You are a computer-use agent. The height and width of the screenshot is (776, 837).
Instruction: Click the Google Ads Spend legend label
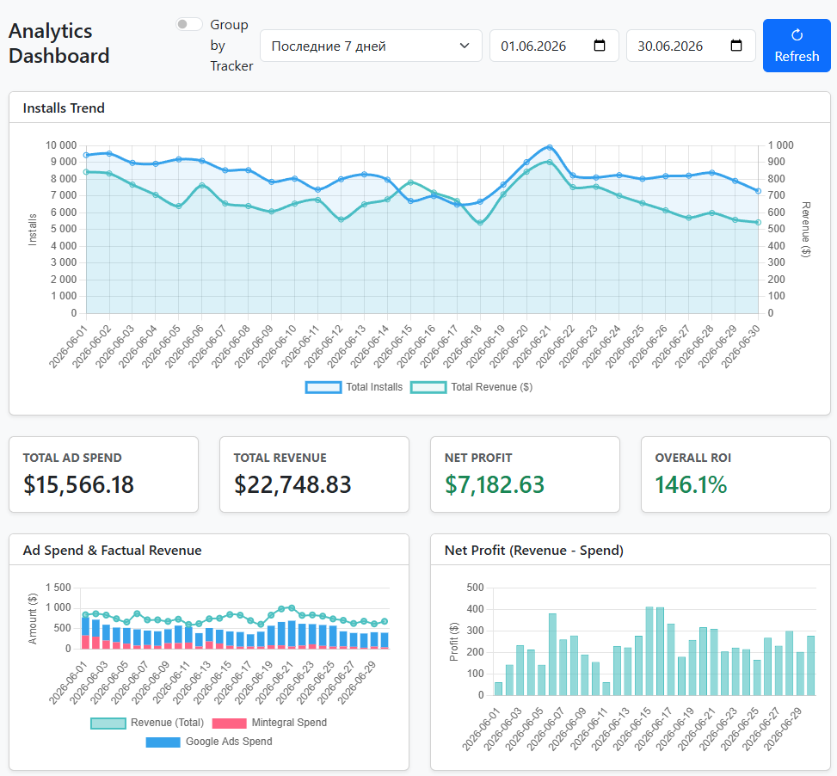coord(229,742)
